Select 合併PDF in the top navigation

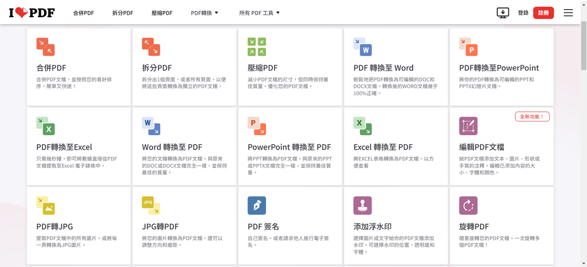coord(84,13)
